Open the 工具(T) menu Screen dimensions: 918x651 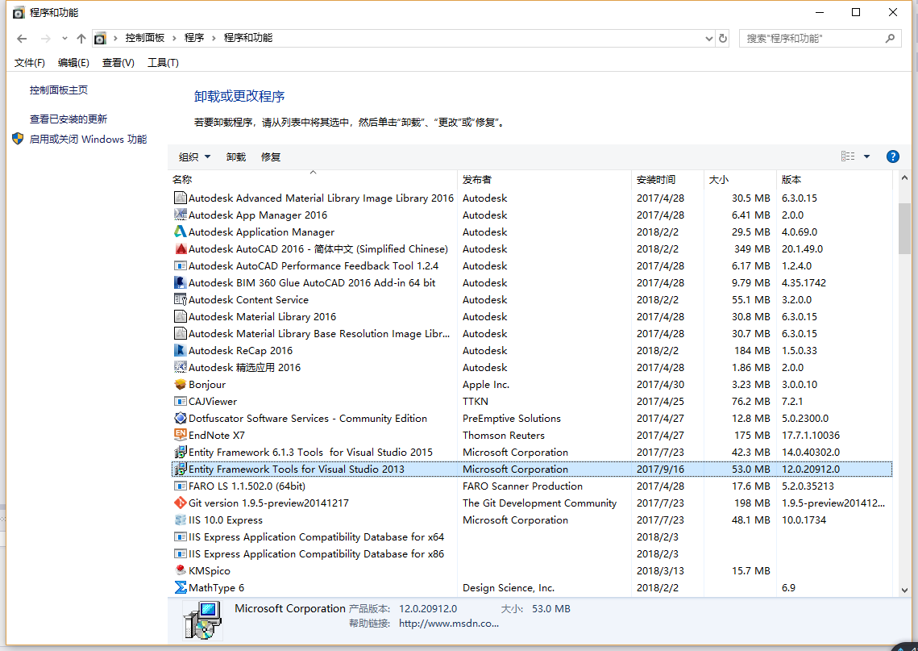coord(163,63)
